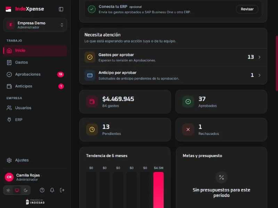Click the wallet icon on the $4.469.945 card
The height and width of the screenshot is (208, 278).
pyautogui.click(x=92, y=102)
